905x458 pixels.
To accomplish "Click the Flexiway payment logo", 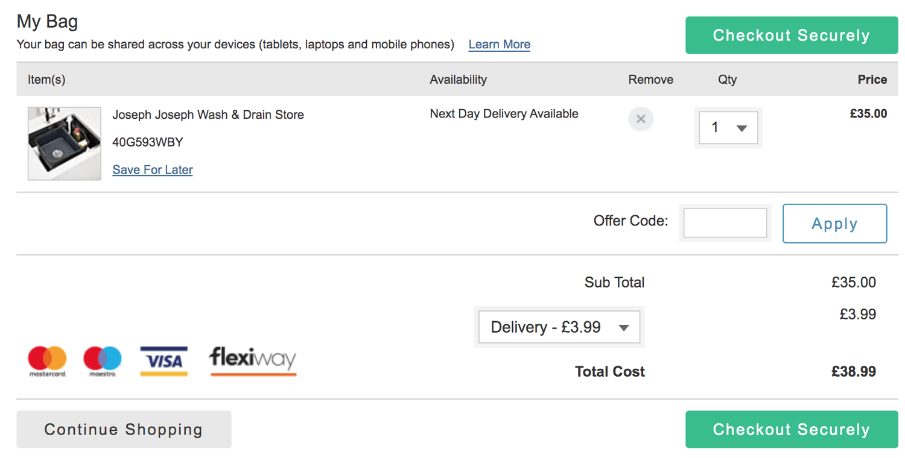I will [x=253, y=361].
